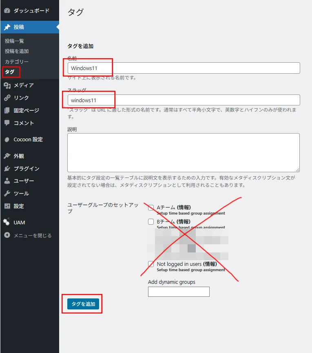
Task: Check the Bチーム user group checkbox
Action: (x=151, y=222)
